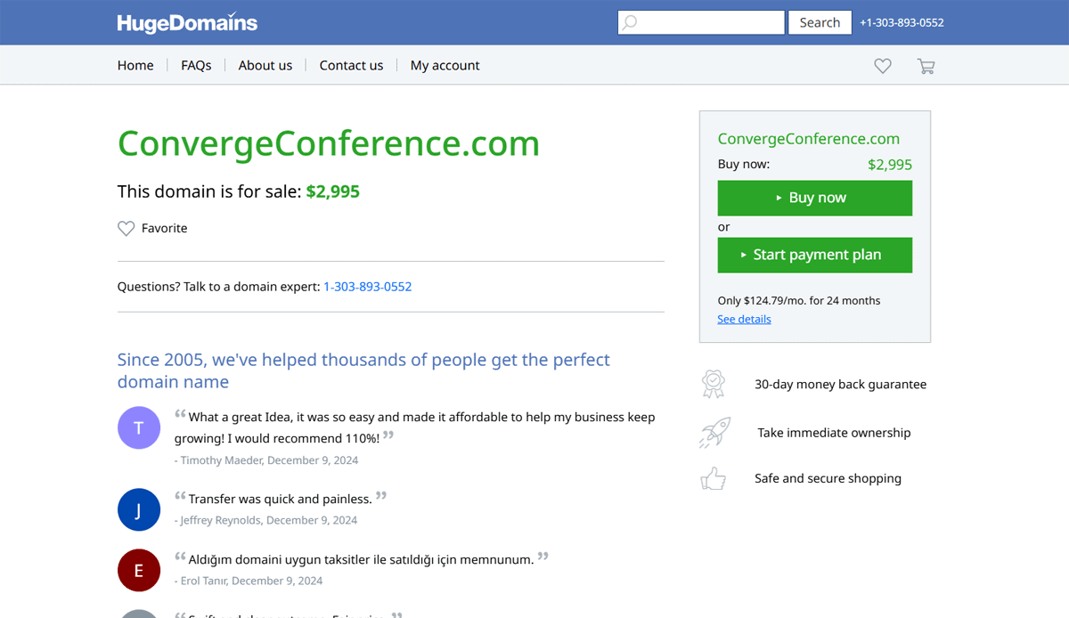This screenshot has width=1069, height=618.
Task: Select Erol Tanır's red avatar
Action: 139,570
